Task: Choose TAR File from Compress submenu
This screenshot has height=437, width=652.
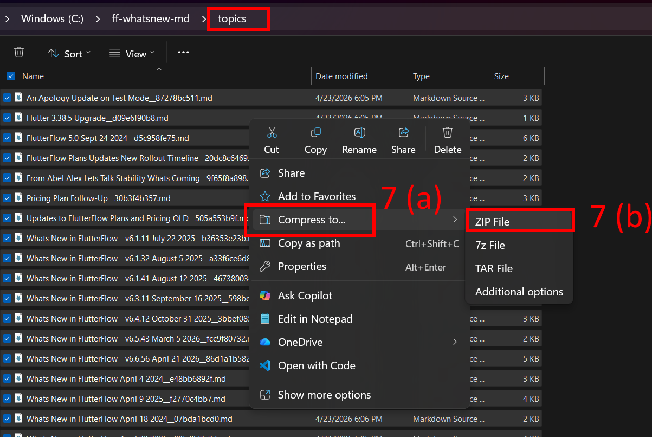Action: click(519, 268)
